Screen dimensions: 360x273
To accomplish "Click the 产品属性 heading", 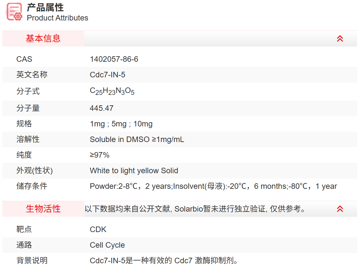I will click(x=45, y=7).
